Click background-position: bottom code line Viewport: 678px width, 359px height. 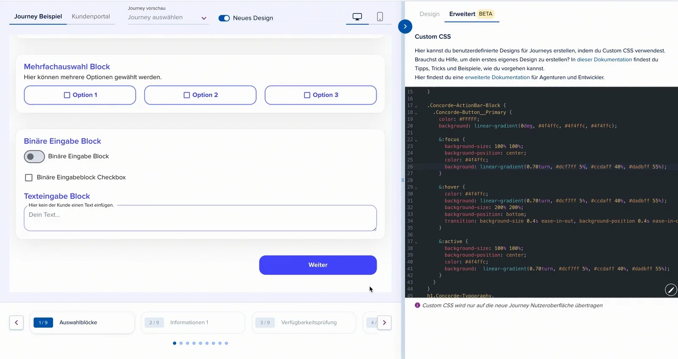click(485, 215)
